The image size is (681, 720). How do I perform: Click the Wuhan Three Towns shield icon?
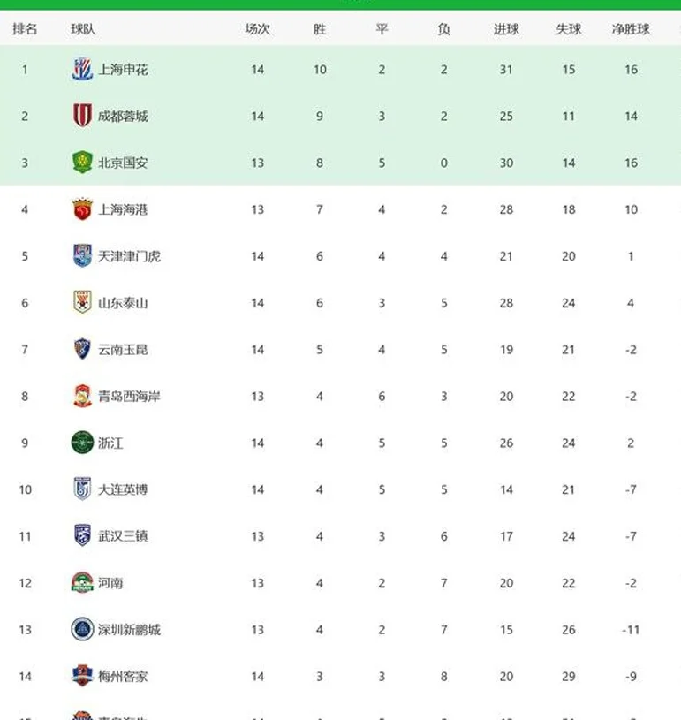pos(83,535)
